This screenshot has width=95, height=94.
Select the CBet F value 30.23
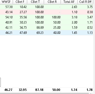point(23,22)
